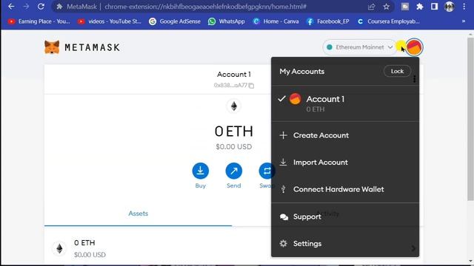This screenshot has height=266, width=474.
Task: Click the share icon in address bar
Action: click(372, 7)
